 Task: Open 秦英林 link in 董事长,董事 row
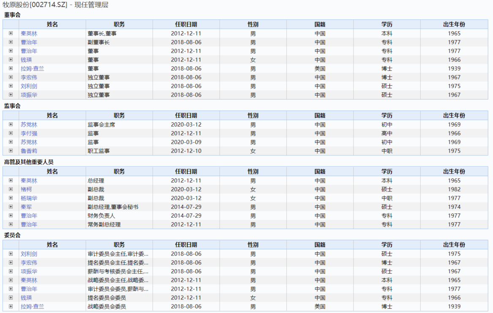(29, 34)
